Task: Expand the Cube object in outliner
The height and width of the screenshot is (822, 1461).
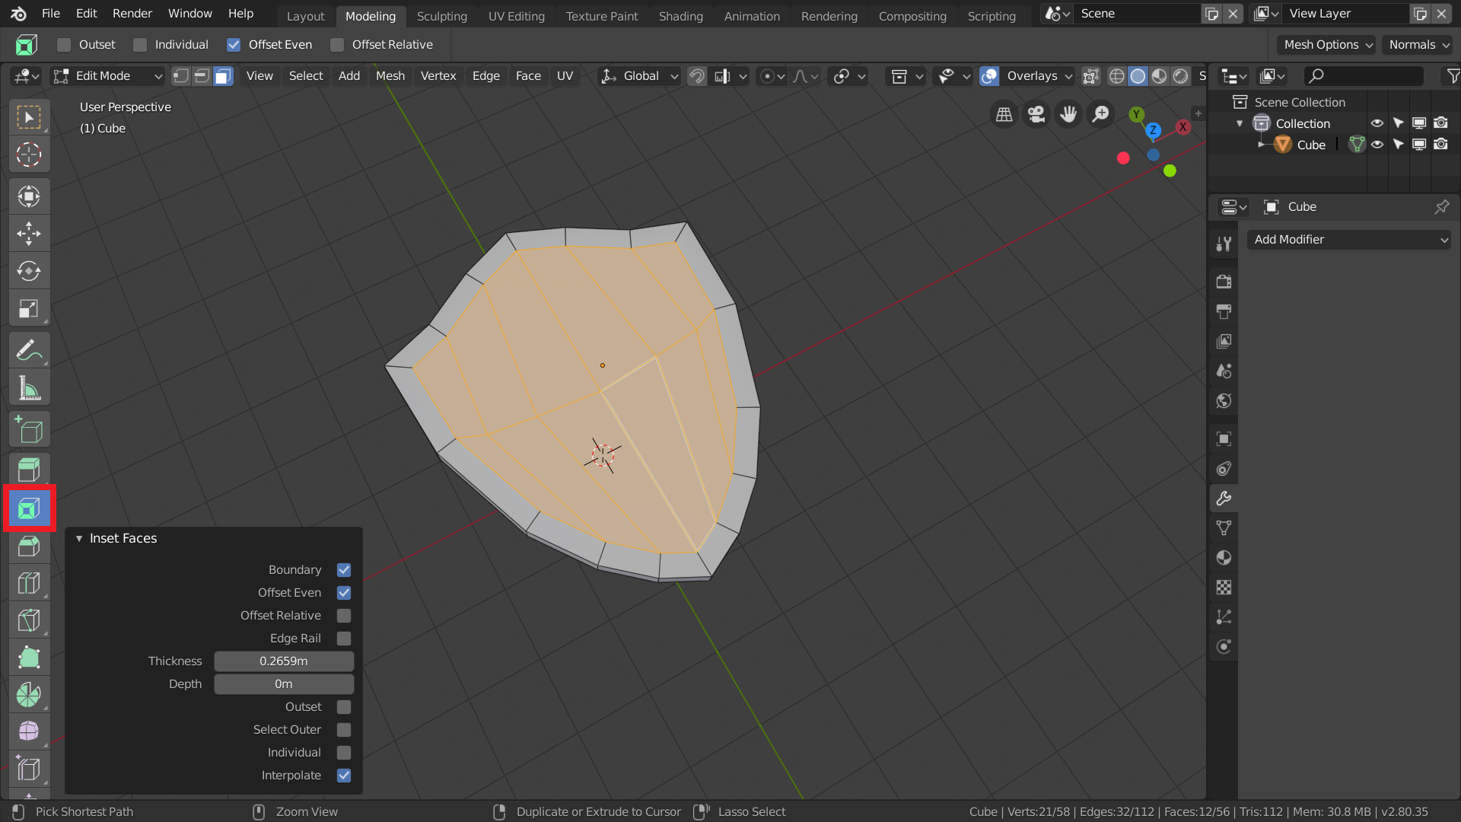Action: click(x=1261, y=145)
